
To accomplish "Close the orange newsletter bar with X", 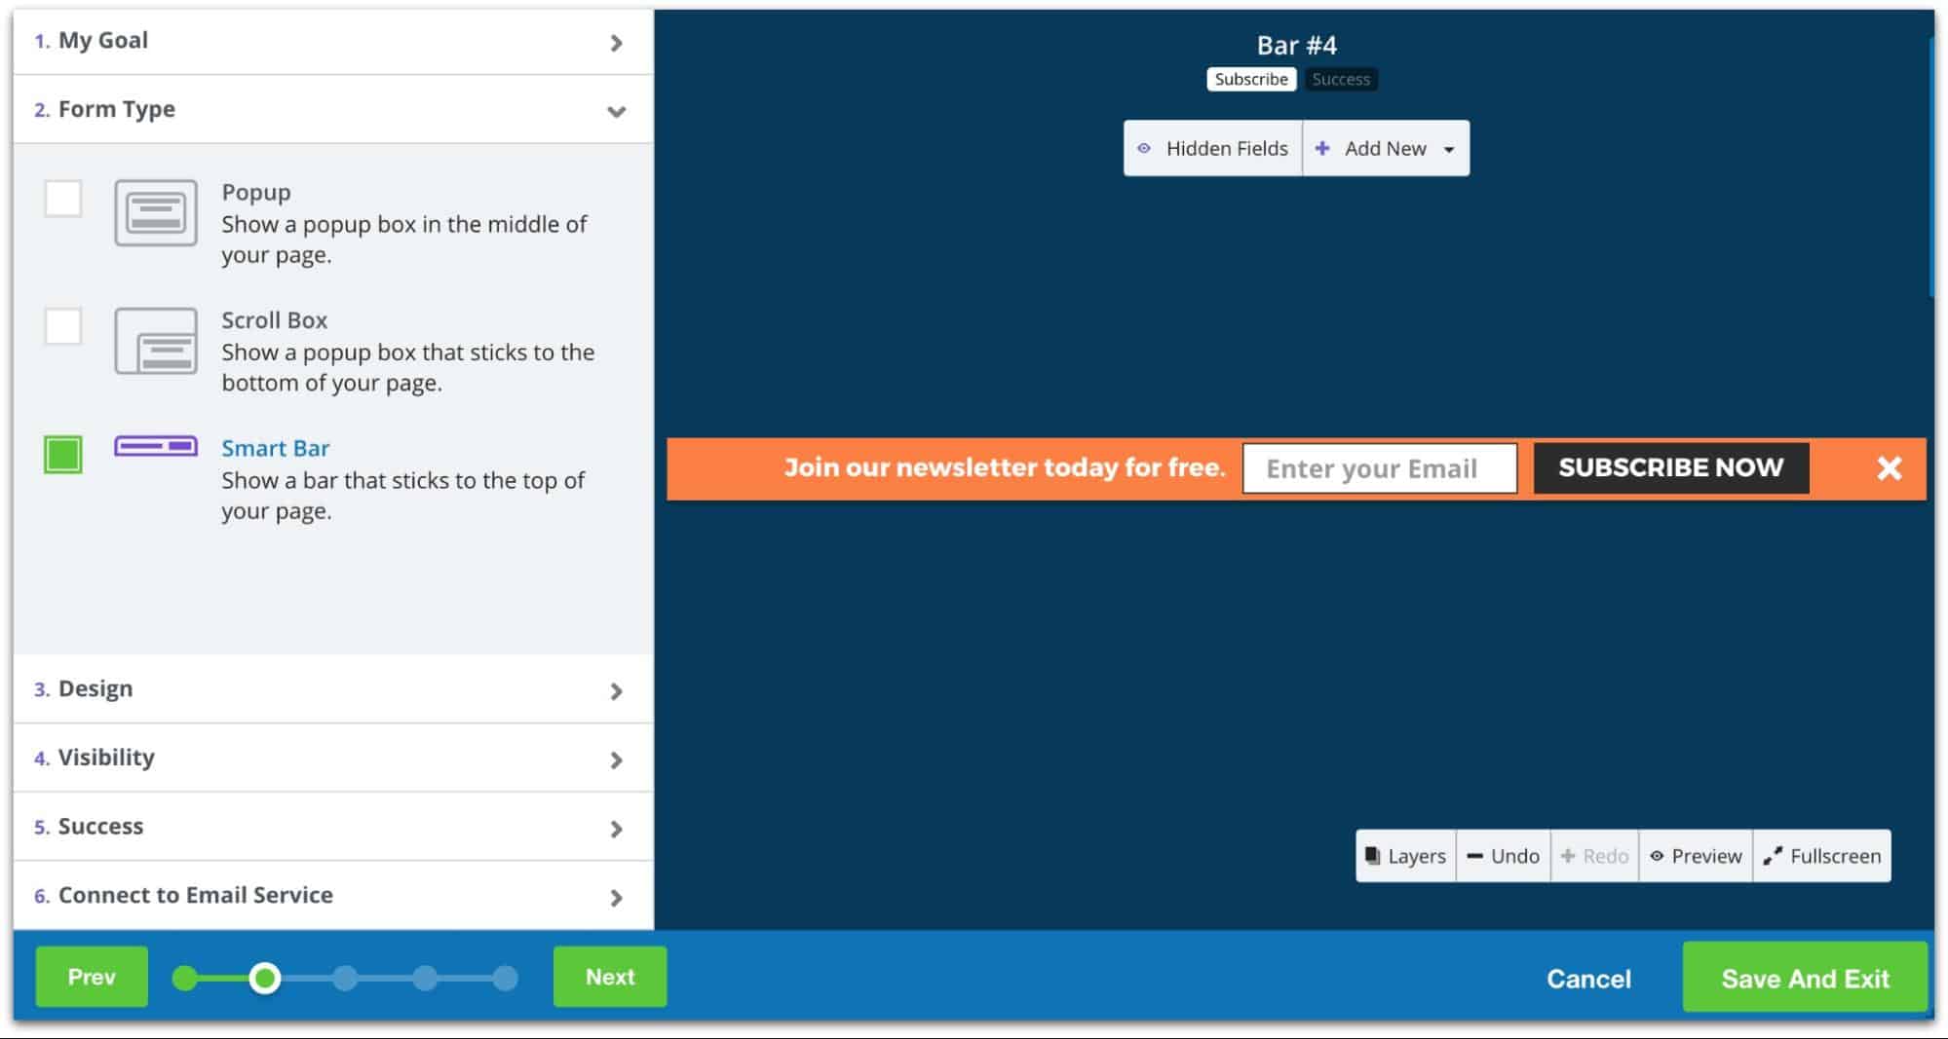I will click(x=1889, y=468).
